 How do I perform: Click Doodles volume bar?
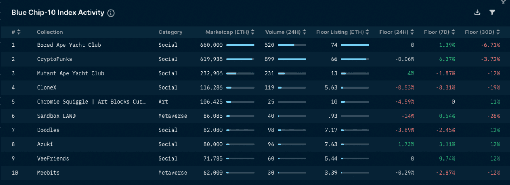[x=292, y=130]
